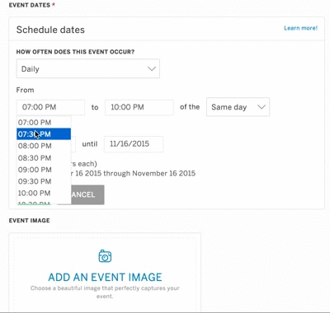Screen dimensions: 330x313
Task: Click the event image upload area text
Action: [x=105, y=292]
